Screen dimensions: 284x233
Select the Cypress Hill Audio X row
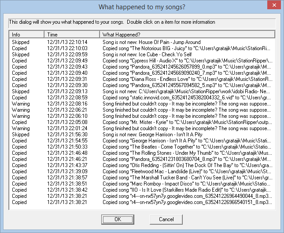[142, 61]
